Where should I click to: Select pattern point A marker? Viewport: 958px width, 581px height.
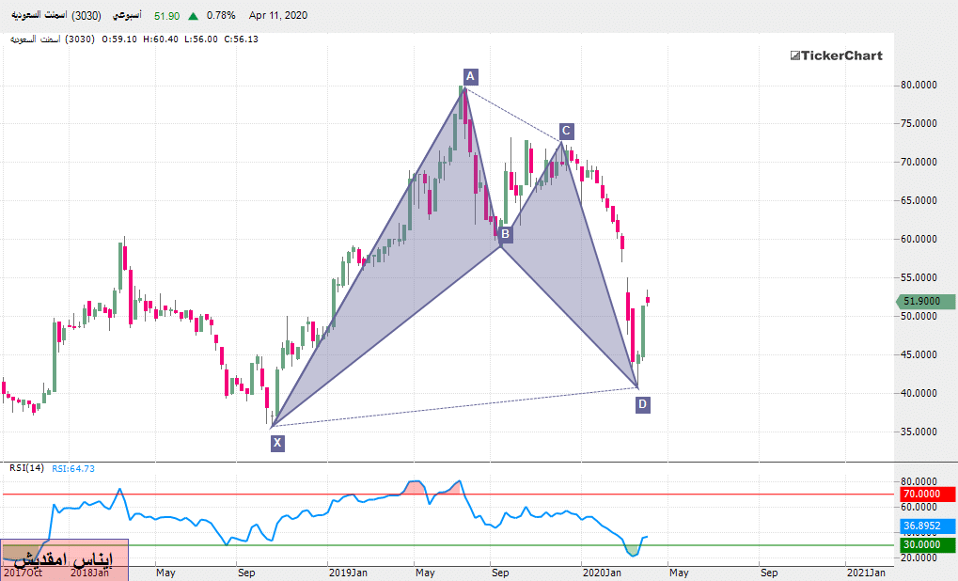(471, 76)
